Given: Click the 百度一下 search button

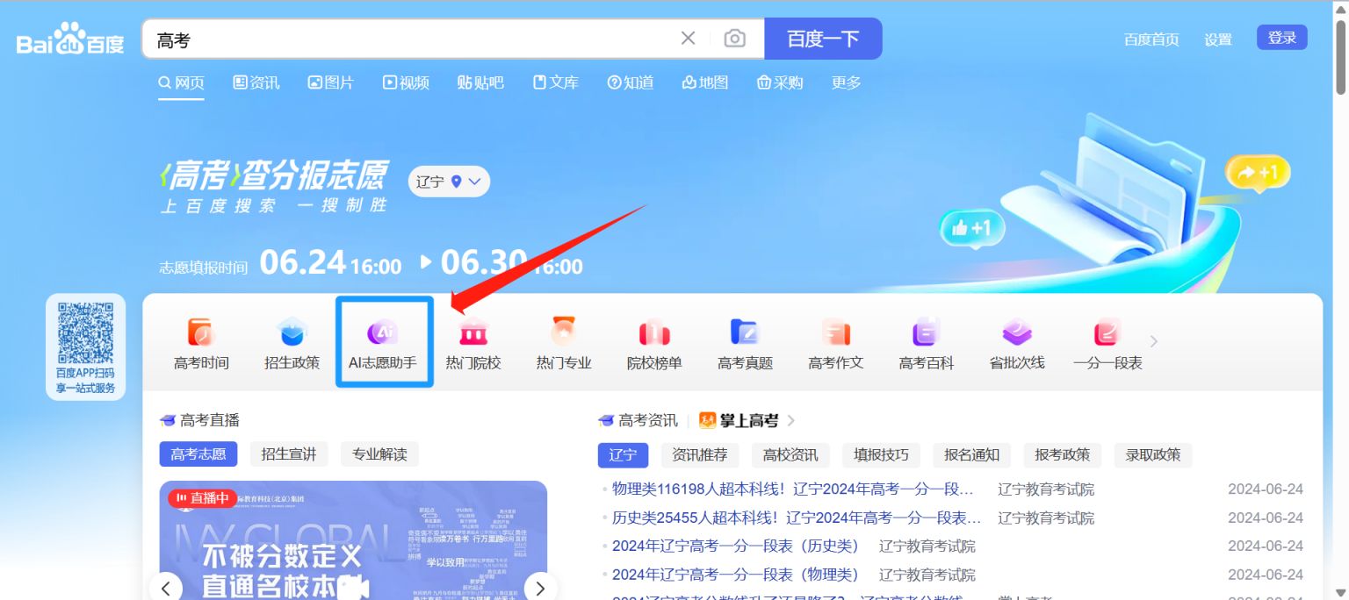Looking at the screenshot, I should tap(823, 39).
